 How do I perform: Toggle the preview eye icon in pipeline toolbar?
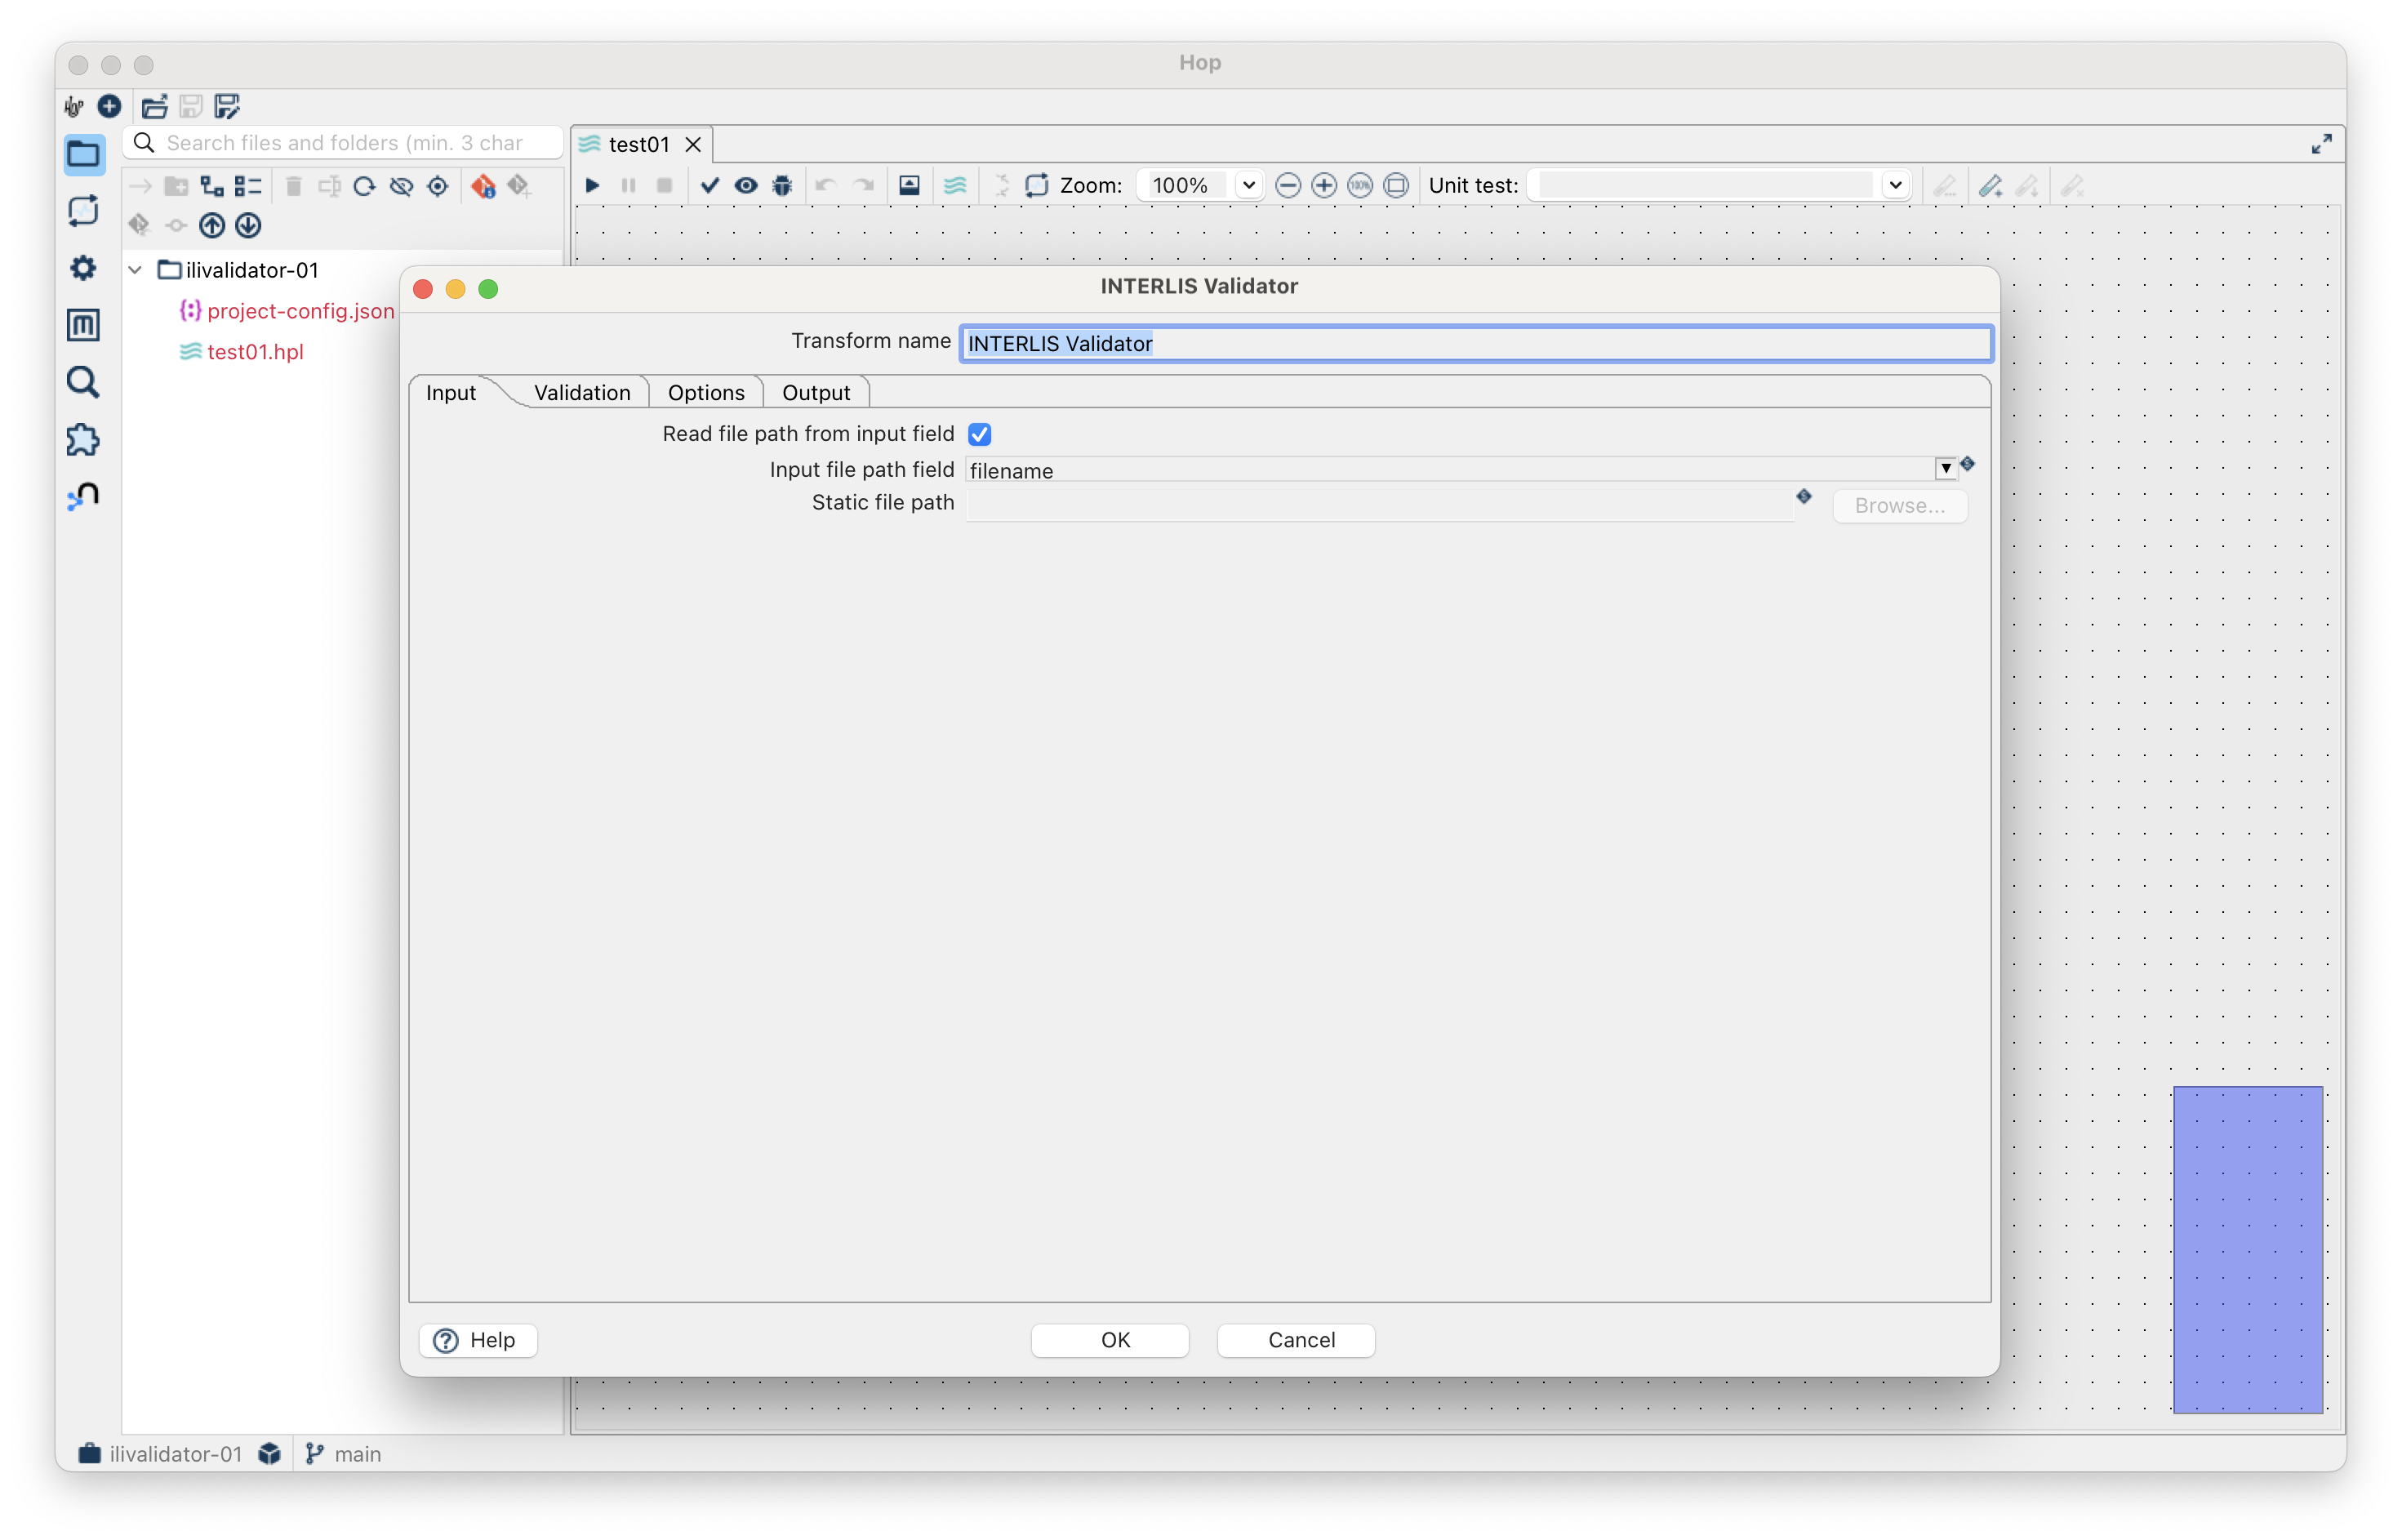pyautogui.click(x=745, y=185)
